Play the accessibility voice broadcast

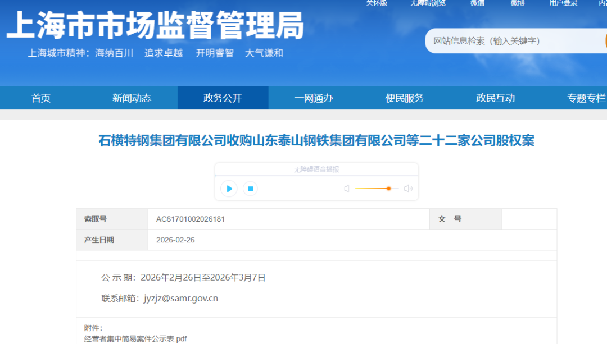[229, 189]
